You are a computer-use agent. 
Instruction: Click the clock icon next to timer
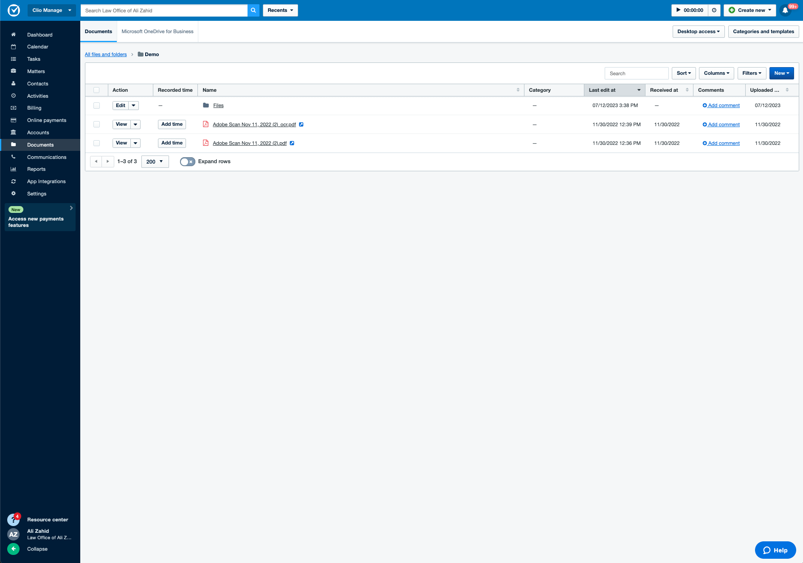coord(714,10)
